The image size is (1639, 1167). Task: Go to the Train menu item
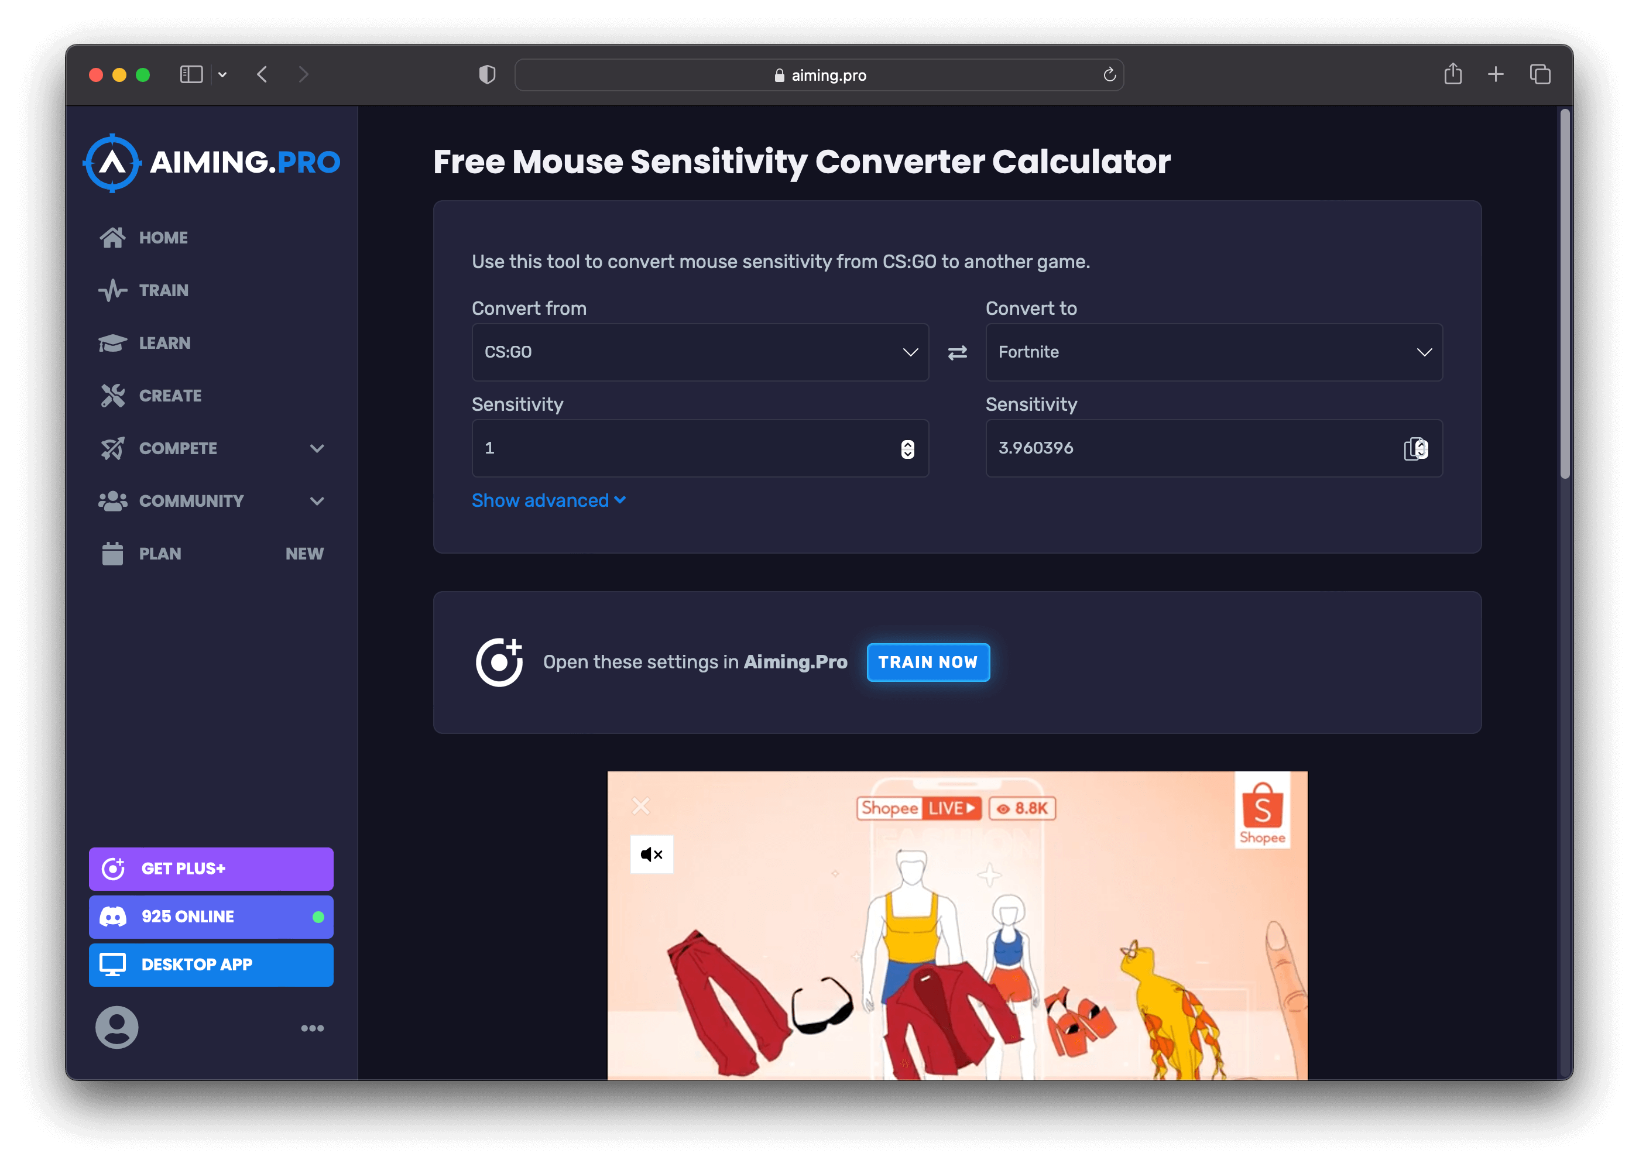pyautogui.click(x=164, y=290)
